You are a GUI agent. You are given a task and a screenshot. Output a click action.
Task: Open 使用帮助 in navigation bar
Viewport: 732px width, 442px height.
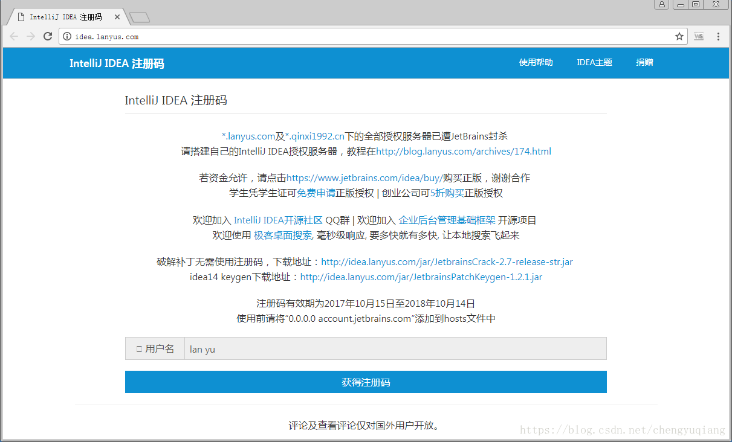[x=536, y=62]
